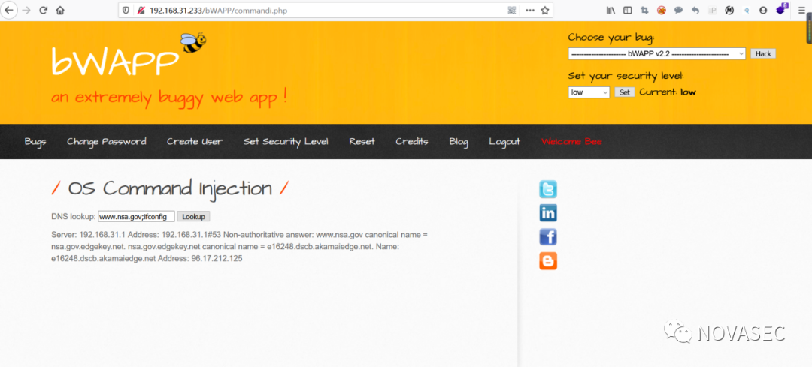The image size is (812, 367).
Task: Click the 'an extremely buggy web app !' tagline
Action: pos(169,97)
